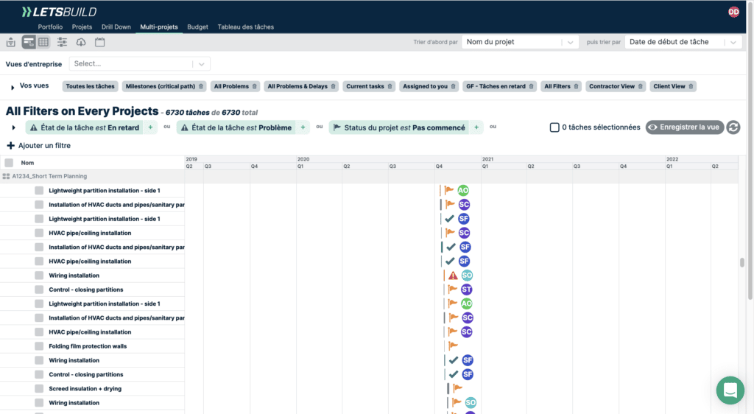Open the Date de début de tâche dropdown

pos(683,42)
